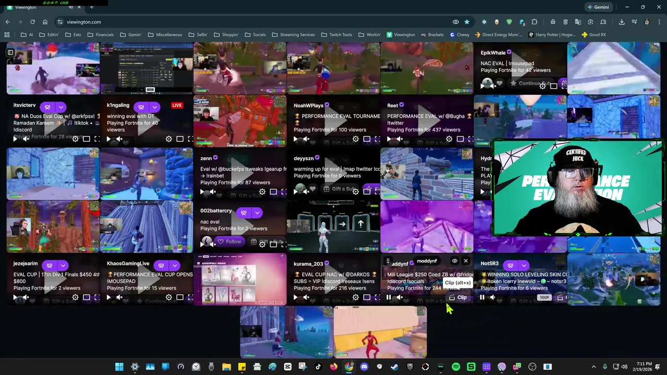Viewport: 667px width, 375px height.
Task: Unmute the zenn stream
Action: coord(213,192)
